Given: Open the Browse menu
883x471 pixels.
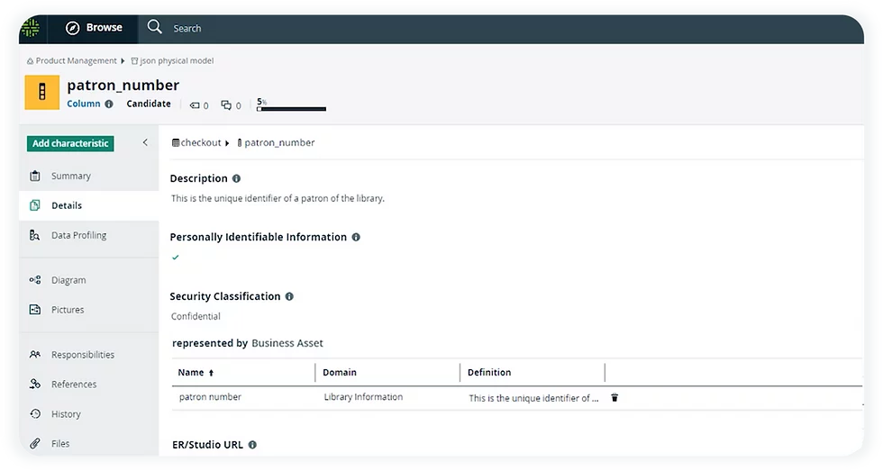Looking at the screenshot, I should [94, 28].
